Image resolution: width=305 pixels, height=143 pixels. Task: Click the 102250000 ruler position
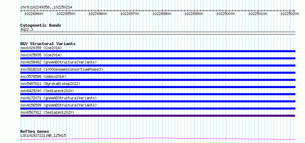click(x=225, y=14)
